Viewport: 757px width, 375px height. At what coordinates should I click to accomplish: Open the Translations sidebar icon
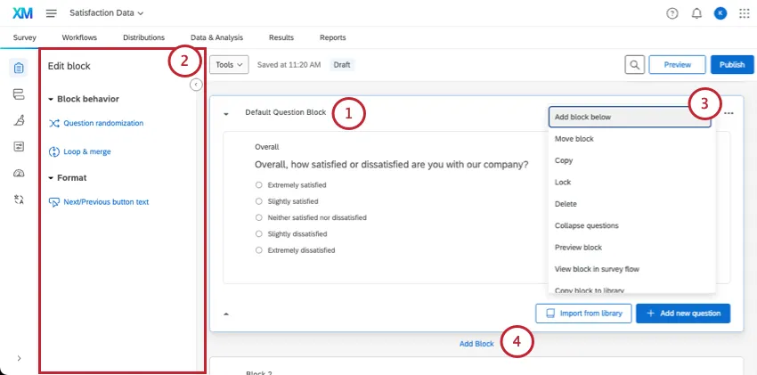pyautogui.click(x=19, y=199)
